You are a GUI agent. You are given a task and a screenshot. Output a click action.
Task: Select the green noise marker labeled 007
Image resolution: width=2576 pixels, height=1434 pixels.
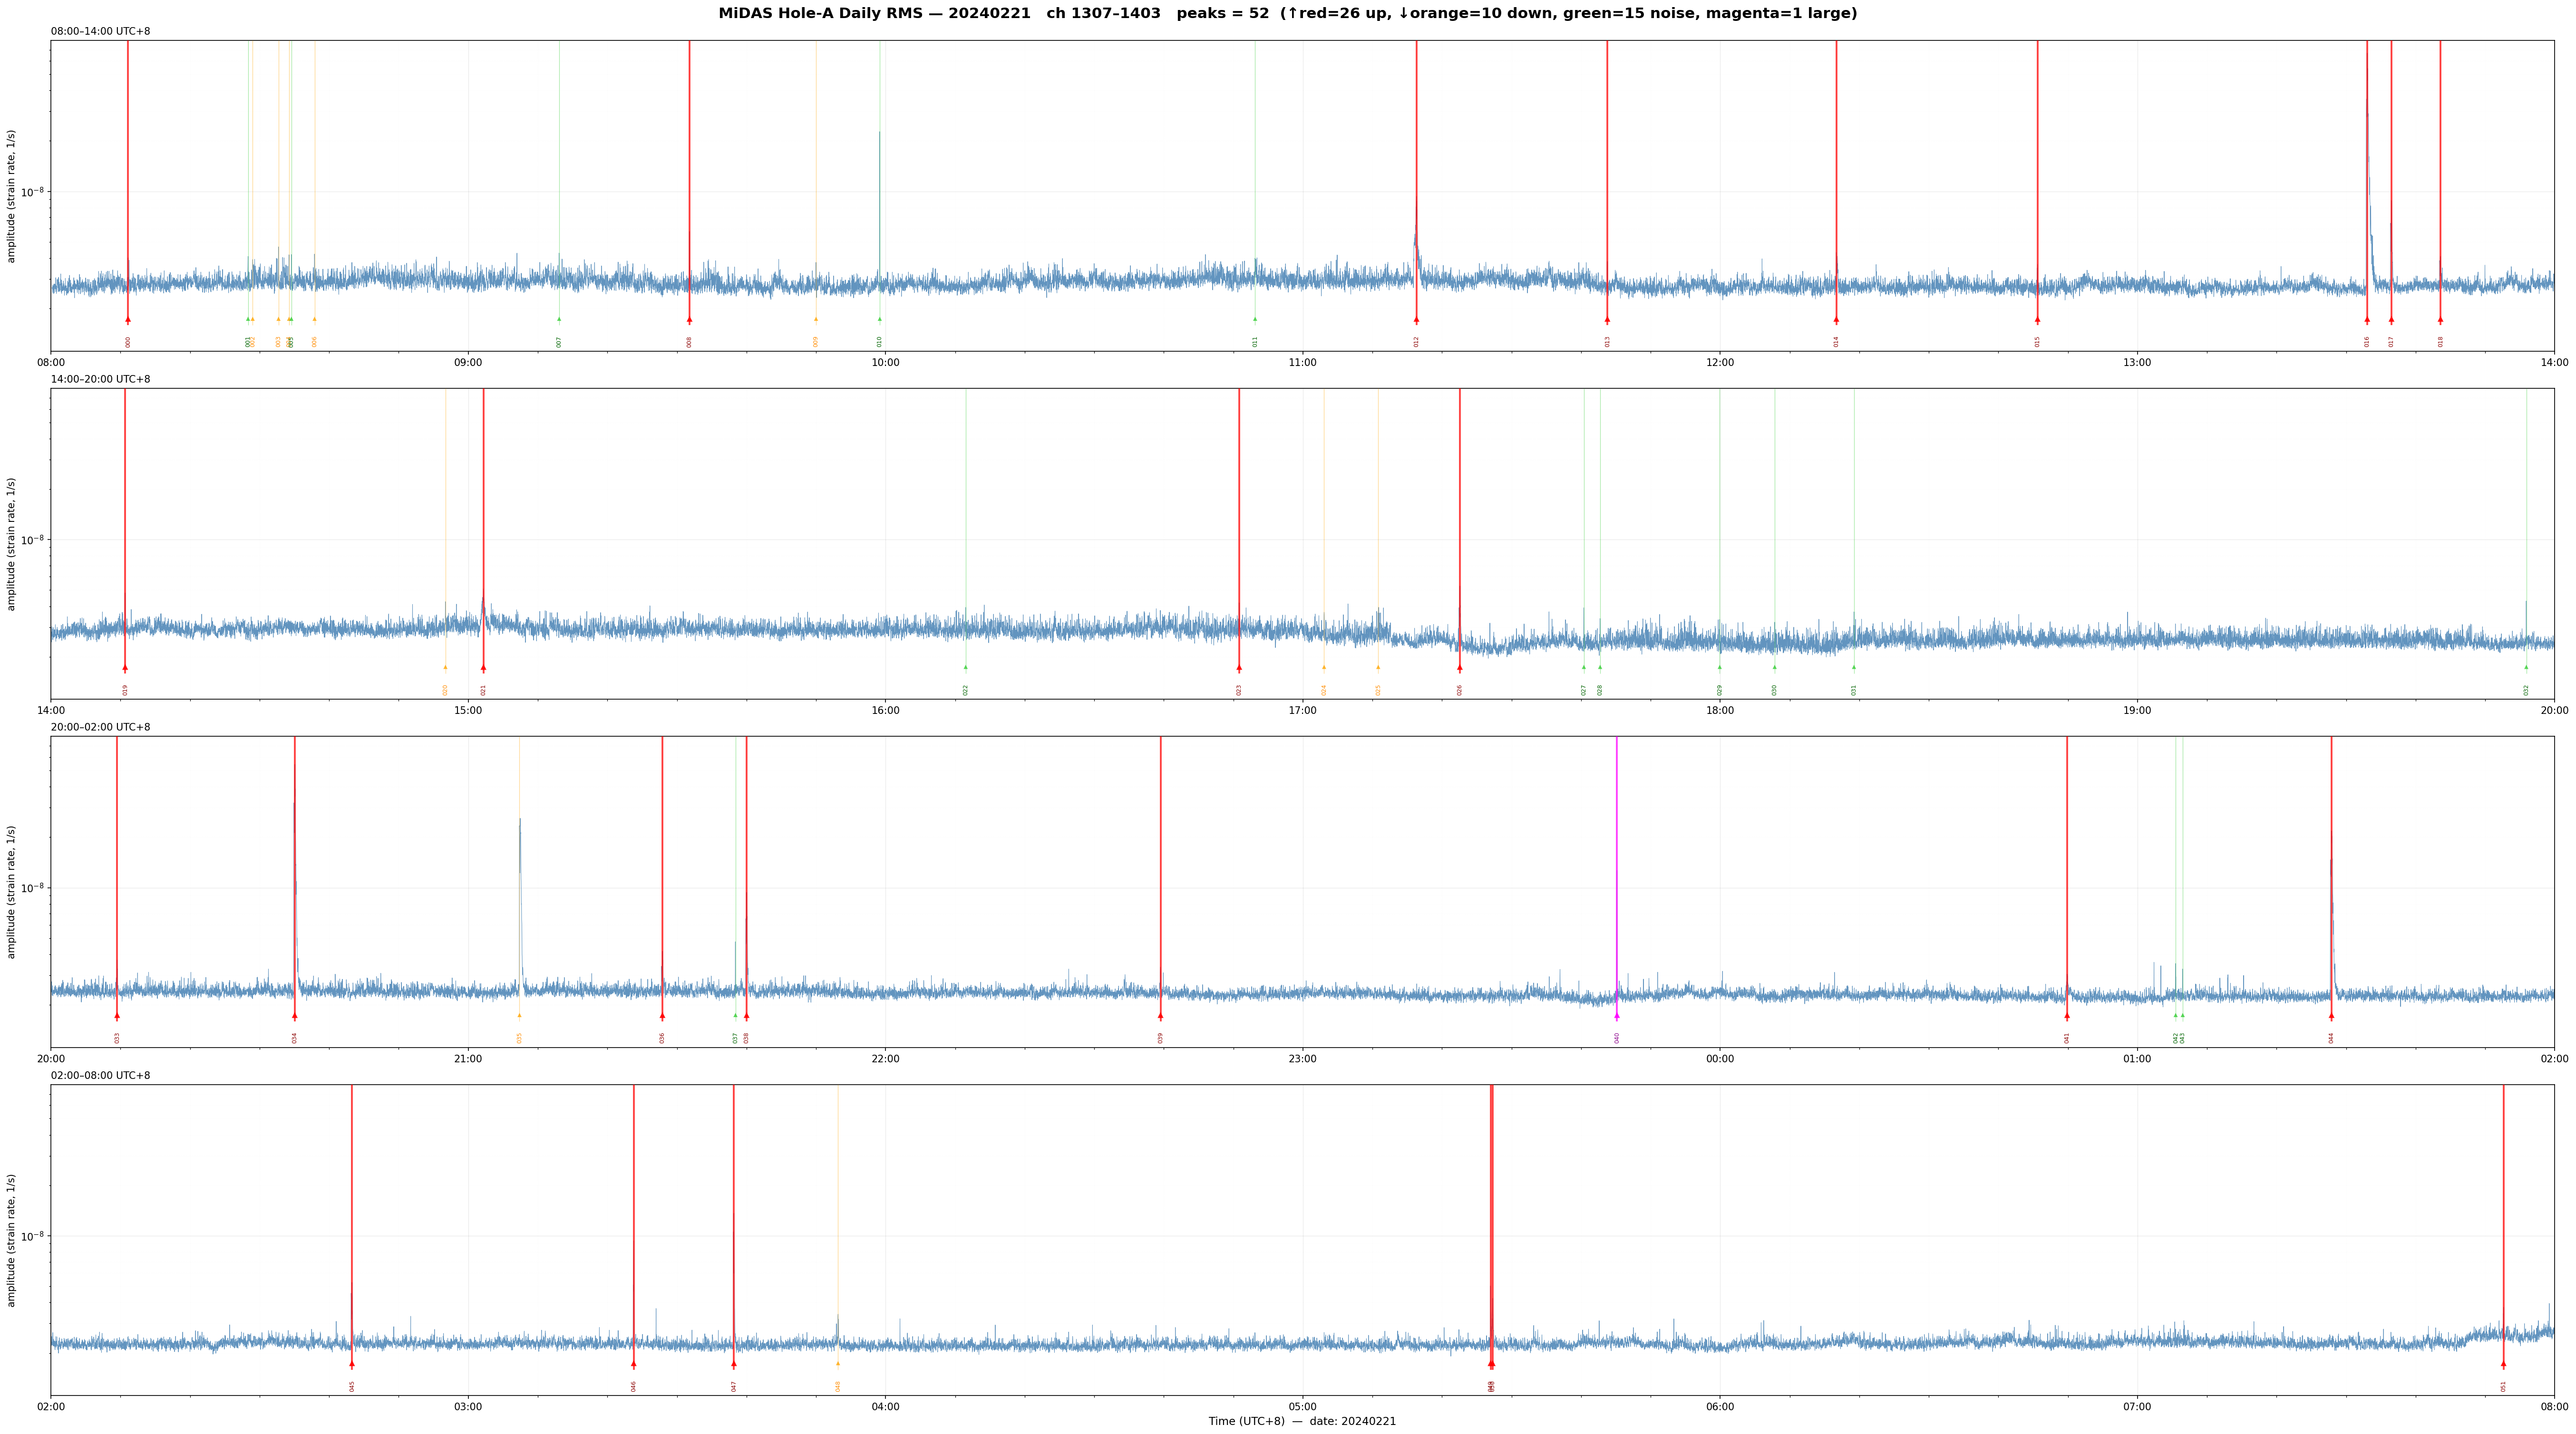(559, 320)
